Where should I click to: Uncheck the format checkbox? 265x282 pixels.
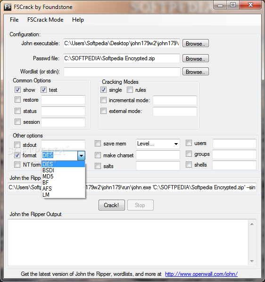click(x=17, y=155)
